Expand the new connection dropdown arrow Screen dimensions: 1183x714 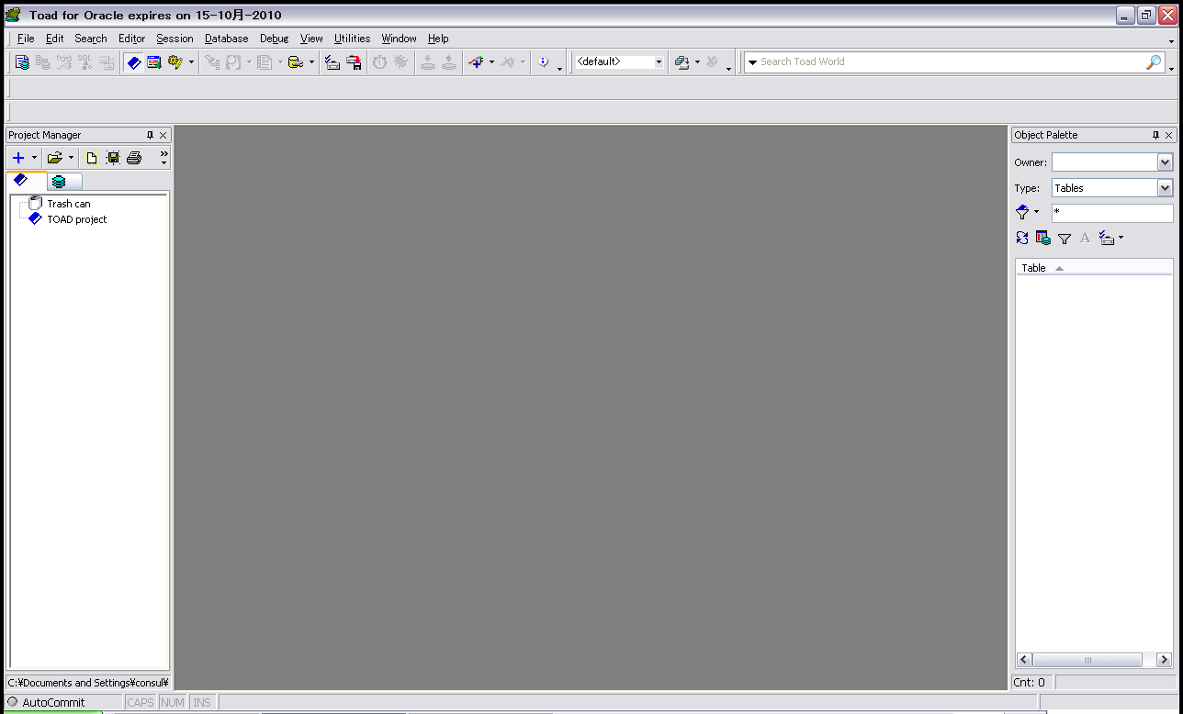(491, 62)
